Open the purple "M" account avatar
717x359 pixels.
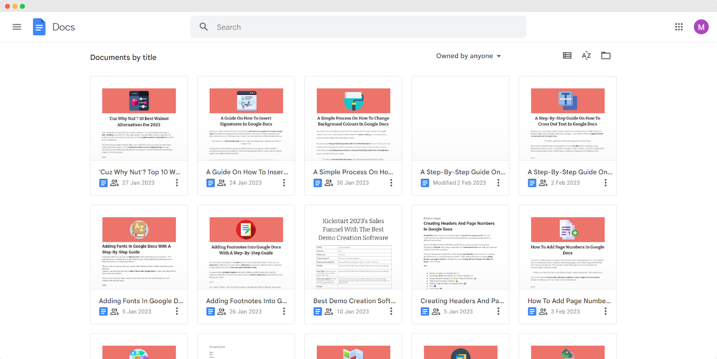[701, 27]
